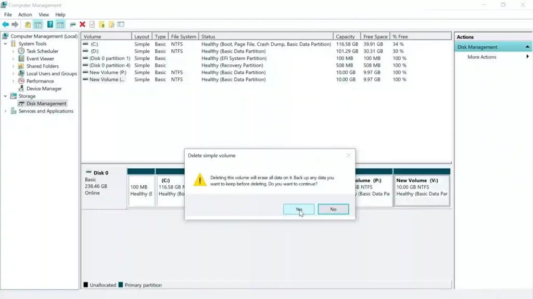Confirm deletion with the Yes button
This screenshot has height=299, width=533.
[x=299, y=209]
